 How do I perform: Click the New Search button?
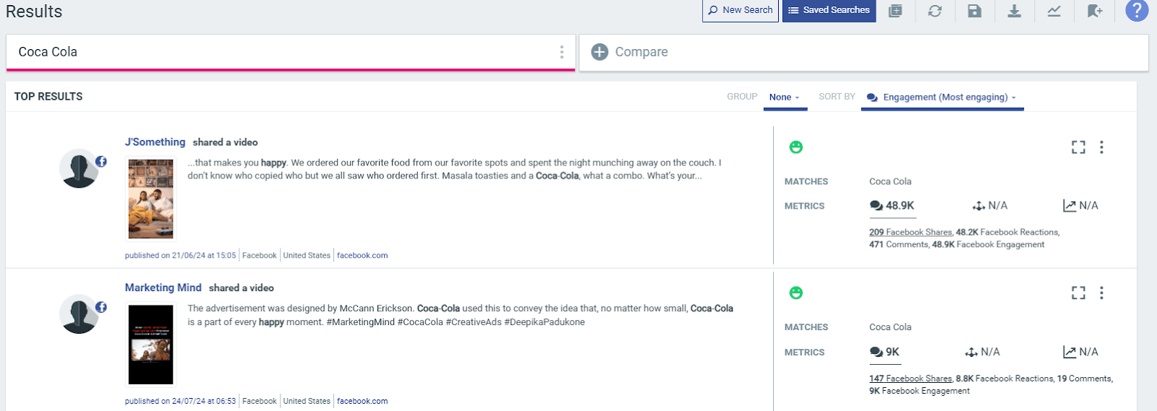point(740,10)
